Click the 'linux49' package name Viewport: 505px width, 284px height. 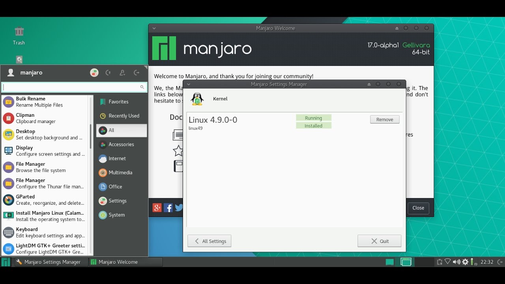tap(196, 128)
